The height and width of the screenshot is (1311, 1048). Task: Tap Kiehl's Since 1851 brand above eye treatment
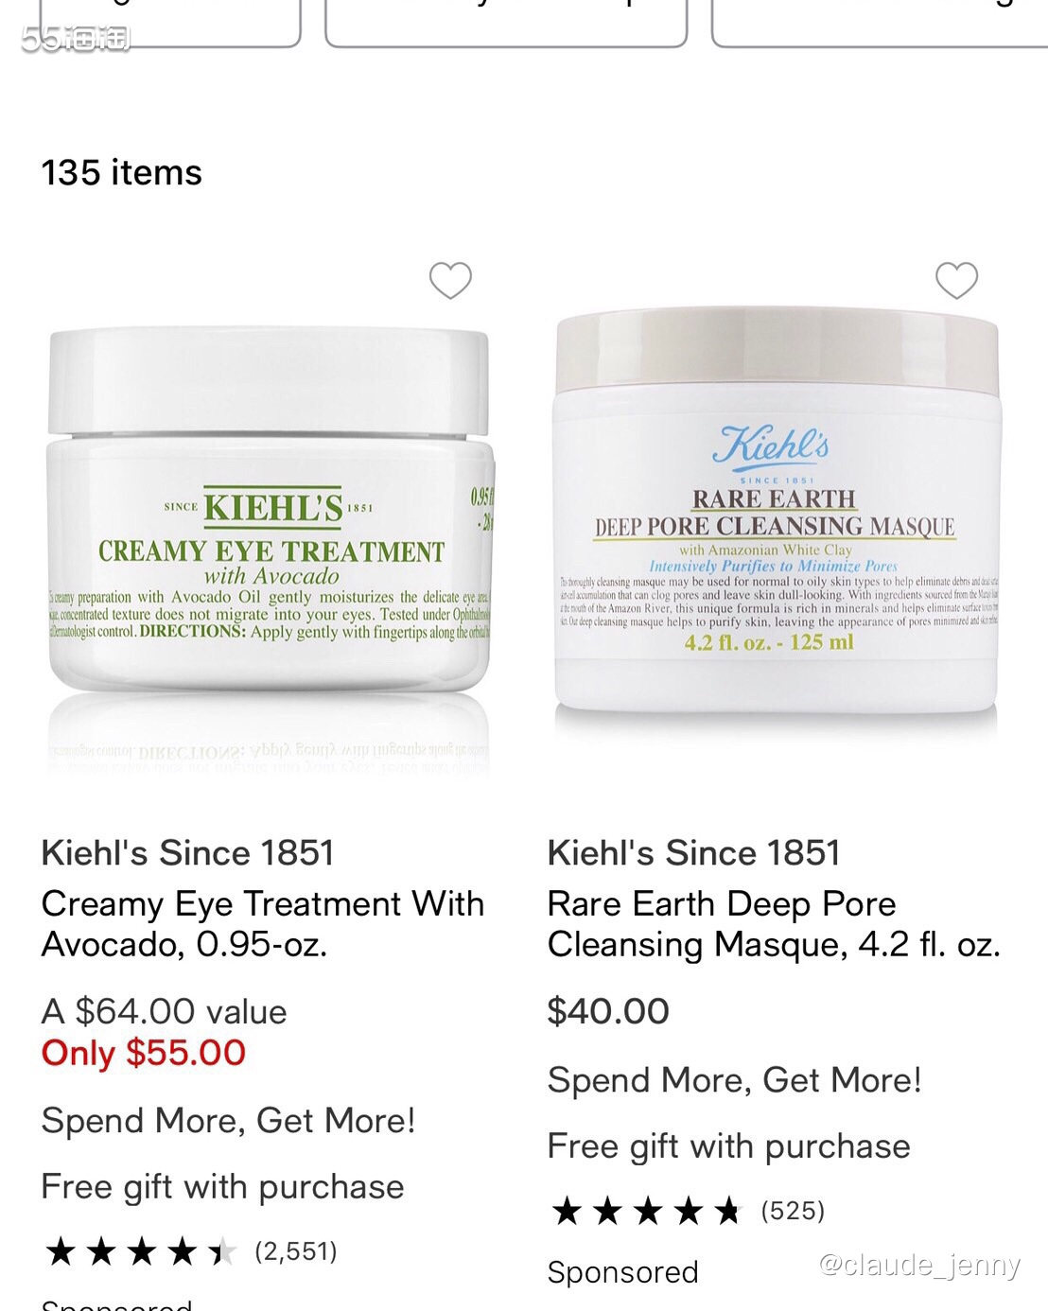click(187, 853)
